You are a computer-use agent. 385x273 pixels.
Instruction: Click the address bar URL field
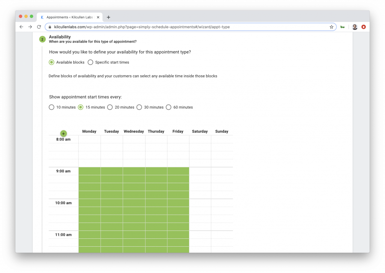point(191,27)
